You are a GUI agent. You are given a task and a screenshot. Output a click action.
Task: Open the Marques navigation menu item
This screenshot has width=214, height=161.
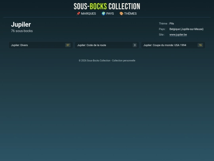pos(86,14)
